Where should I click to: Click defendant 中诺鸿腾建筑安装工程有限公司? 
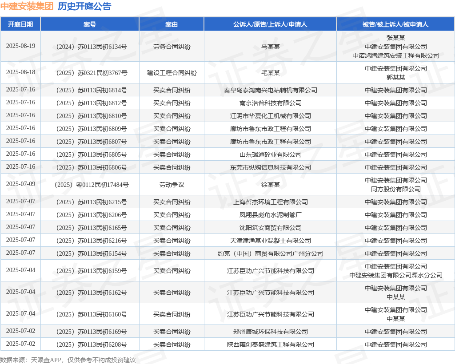(x=396, y=55)
